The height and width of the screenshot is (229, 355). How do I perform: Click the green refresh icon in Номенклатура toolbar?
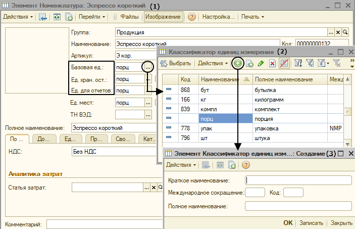point(57,17)
